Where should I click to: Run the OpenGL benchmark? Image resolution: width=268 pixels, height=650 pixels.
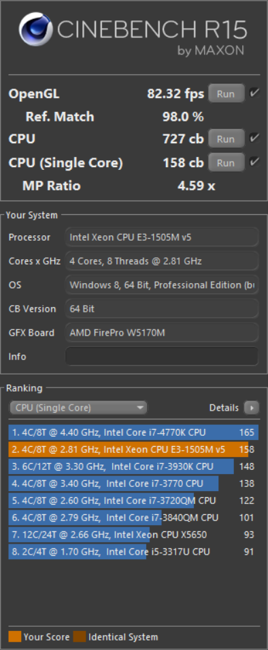coord(226,93)
